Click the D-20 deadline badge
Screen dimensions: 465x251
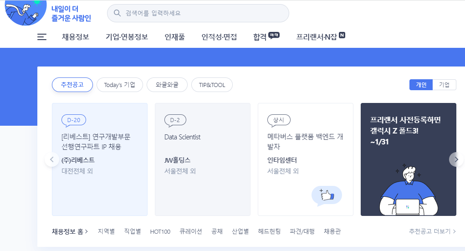point(73,120)
